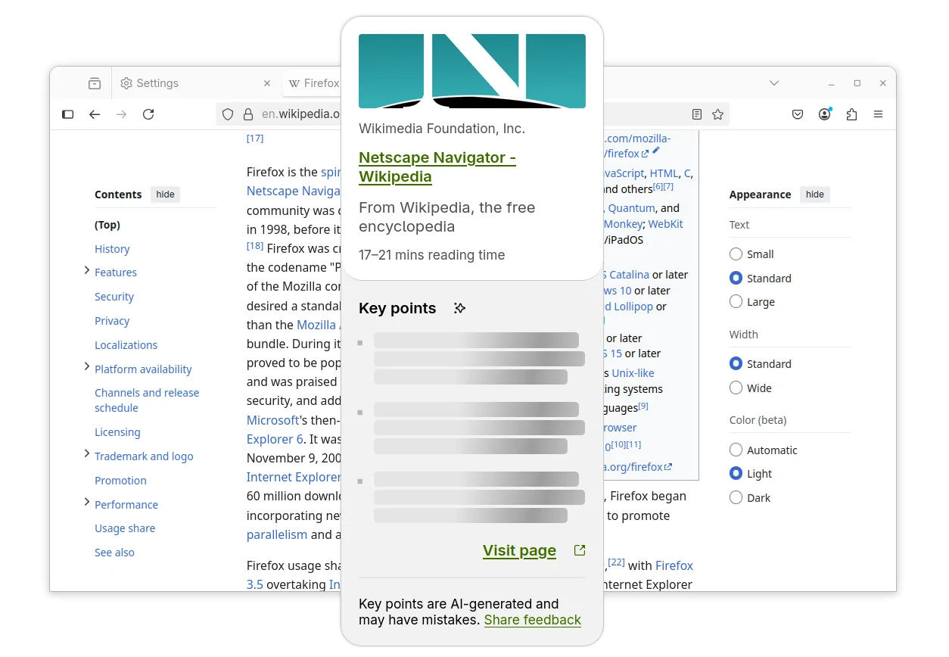This screenshot has height=657, width=949.
Task: Jump to Security section
Action: pyautogui.click(x=114, y=297)
